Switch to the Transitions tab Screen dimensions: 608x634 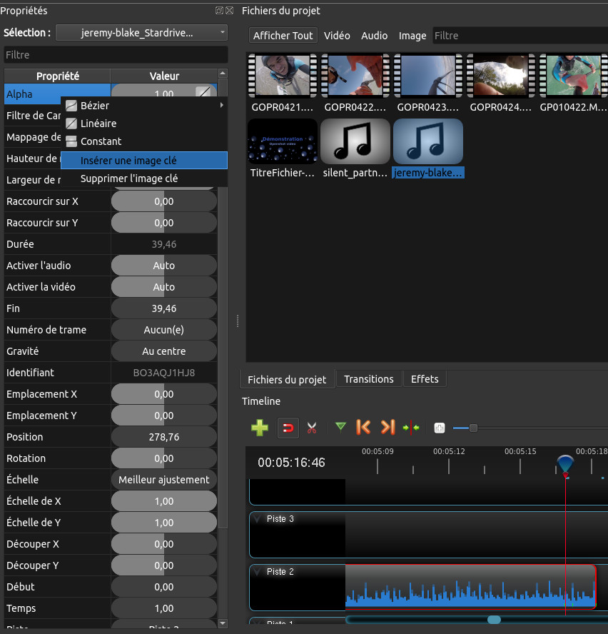(x=368, y=379)
